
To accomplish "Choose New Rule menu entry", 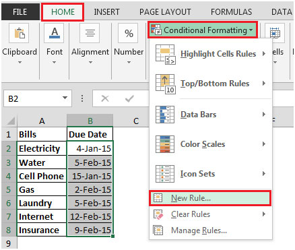I will click(x=210, y=198).
